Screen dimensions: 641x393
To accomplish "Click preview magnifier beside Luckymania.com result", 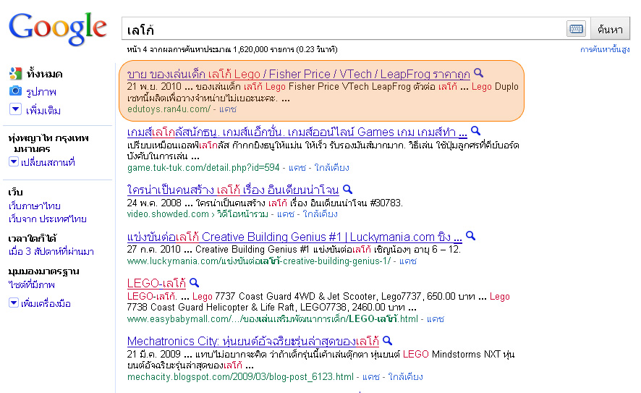I will point(470,235).
